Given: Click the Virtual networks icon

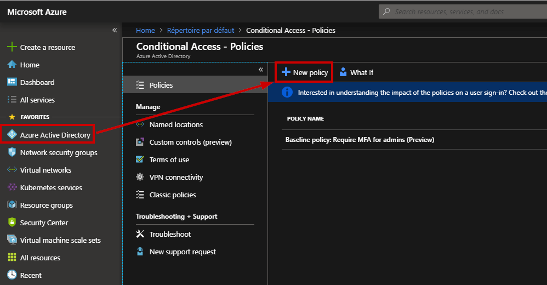Looking at the screenshot, I should point(12,169).
